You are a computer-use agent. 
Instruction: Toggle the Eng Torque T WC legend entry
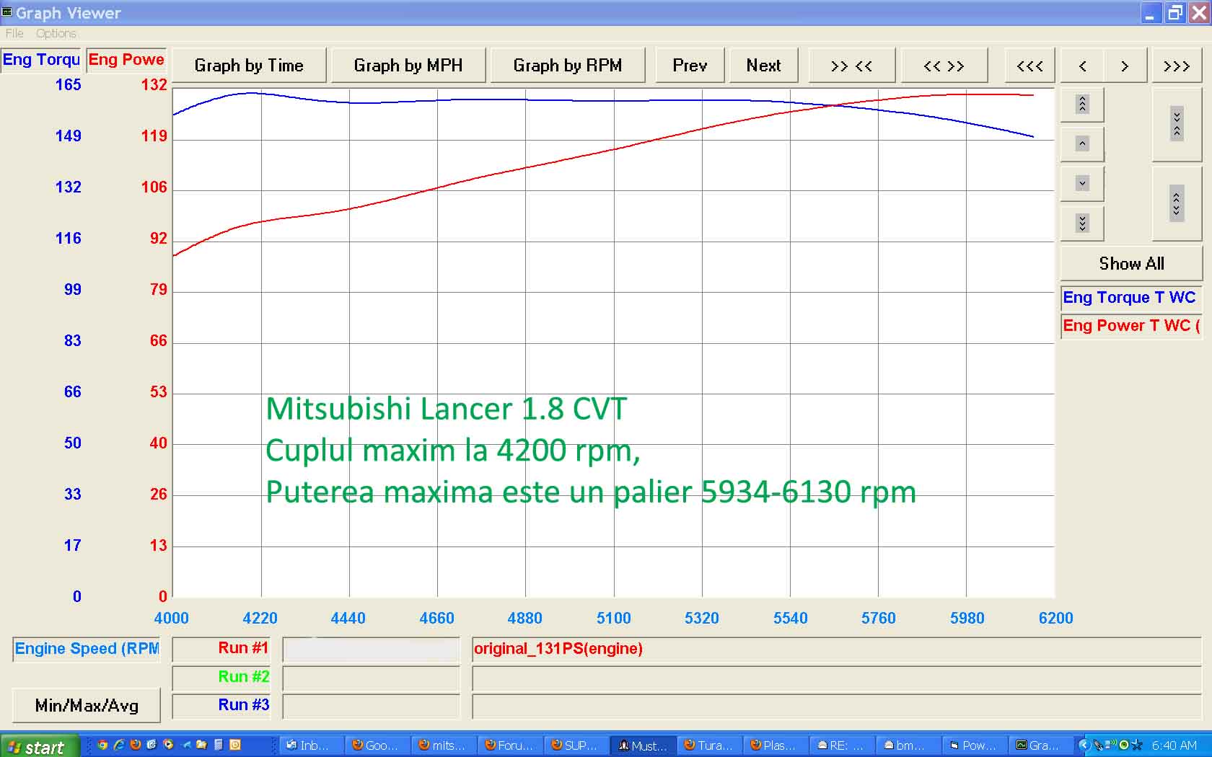coord(1130,298)
